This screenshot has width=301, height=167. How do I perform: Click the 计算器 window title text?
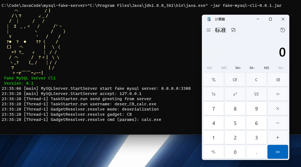220,19
